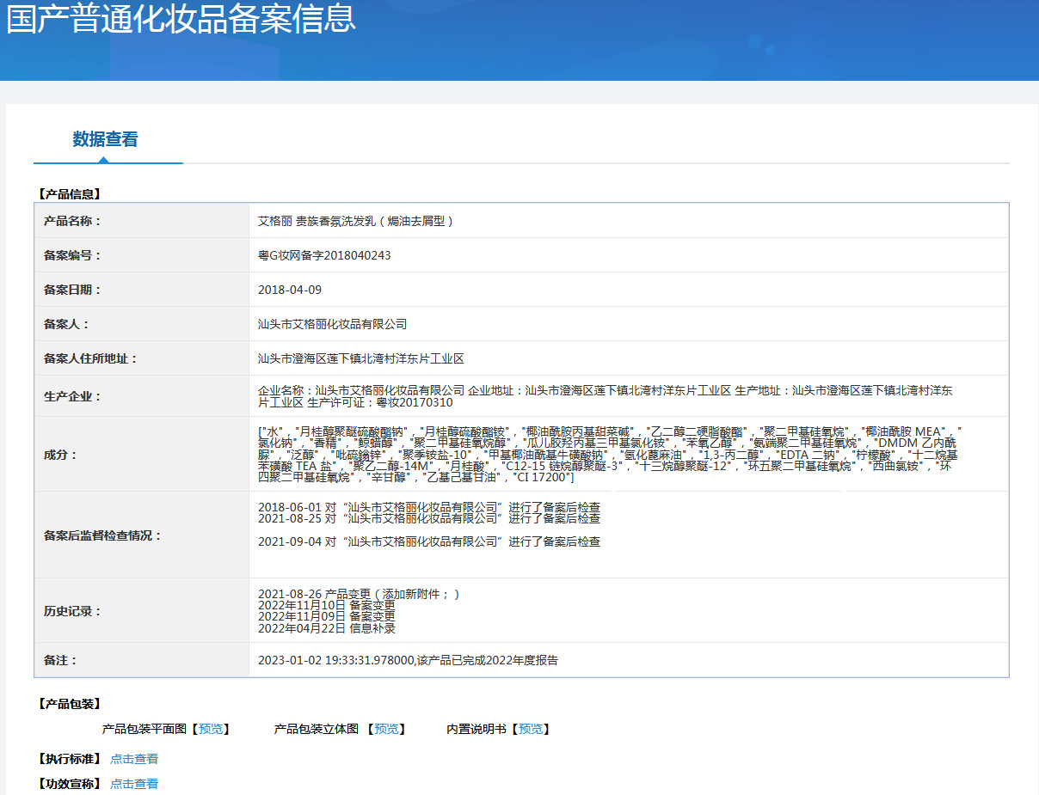Click 汕头市艾格丽化妆品有限公司 in the 备案人 row
The height and width of the screenshot is (795, 1039).
[332, 324]
